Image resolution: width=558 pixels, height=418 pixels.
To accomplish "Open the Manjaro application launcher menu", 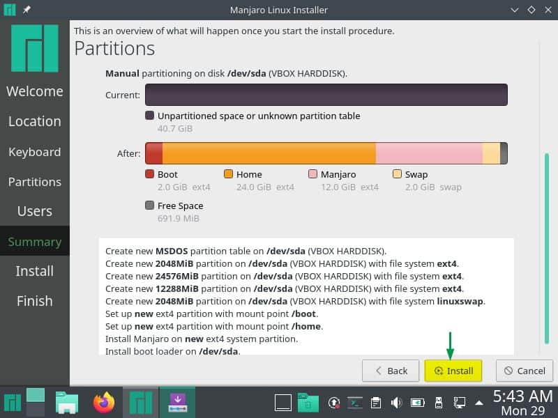I will click(x=12, y=402).
